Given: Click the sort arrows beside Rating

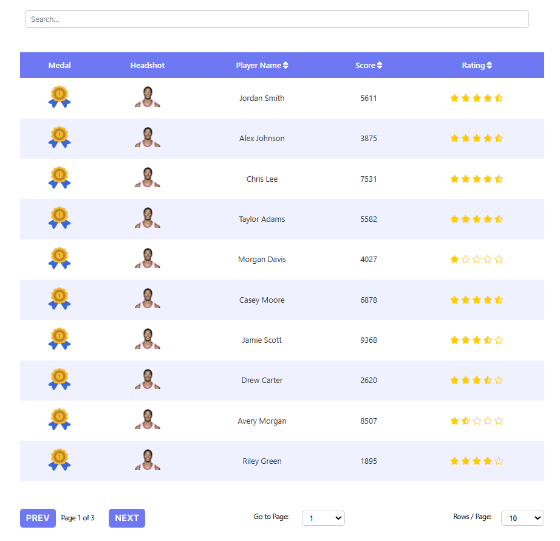Looking at the screenshot, I should click(490, 66).
